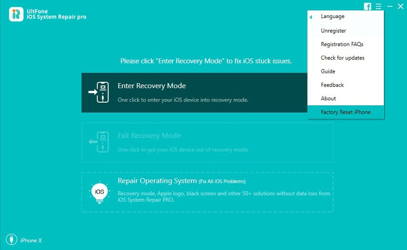Screen dimensions: 407x250
Task: Open Registration FAQs menu entry
Action: [x=342, y=44]
